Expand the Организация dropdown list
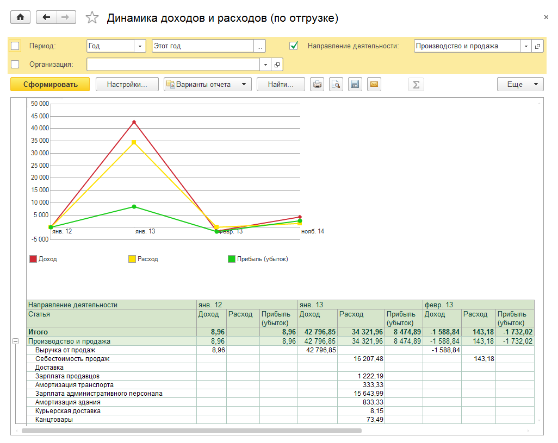558x443 pixels. pyautogui.click(x=265, y=65)
